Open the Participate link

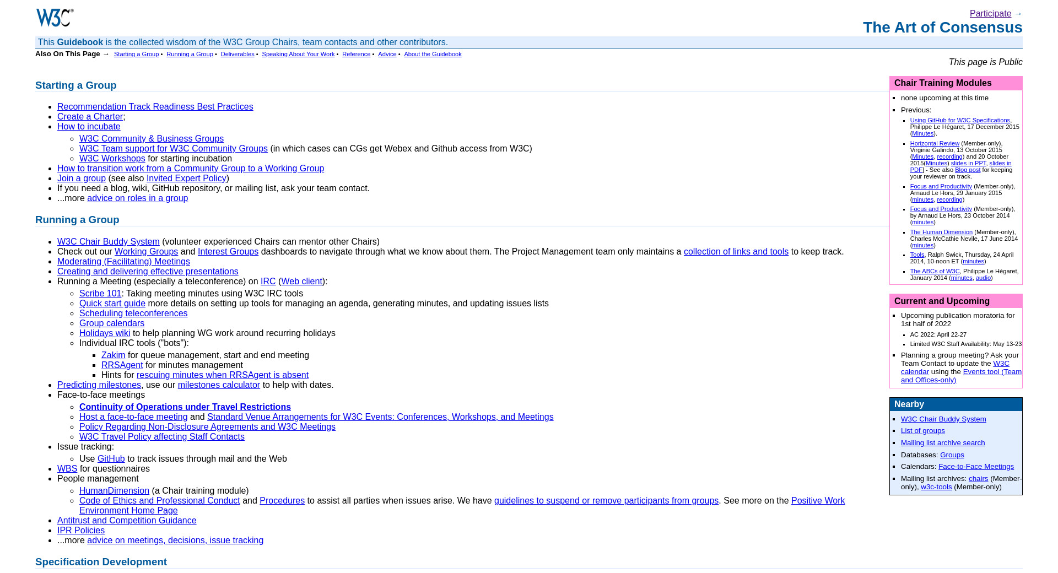click(990, 14)
